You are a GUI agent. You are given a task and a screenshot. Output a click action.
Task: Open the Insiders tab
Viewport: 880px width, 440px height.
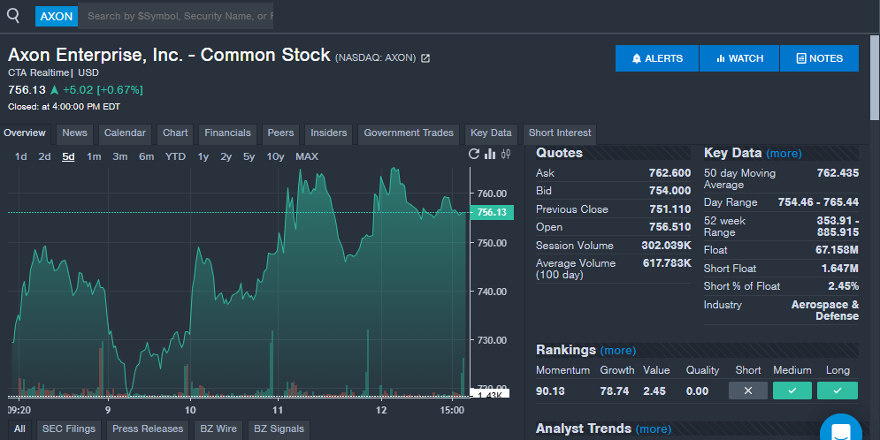pos(328,133)
